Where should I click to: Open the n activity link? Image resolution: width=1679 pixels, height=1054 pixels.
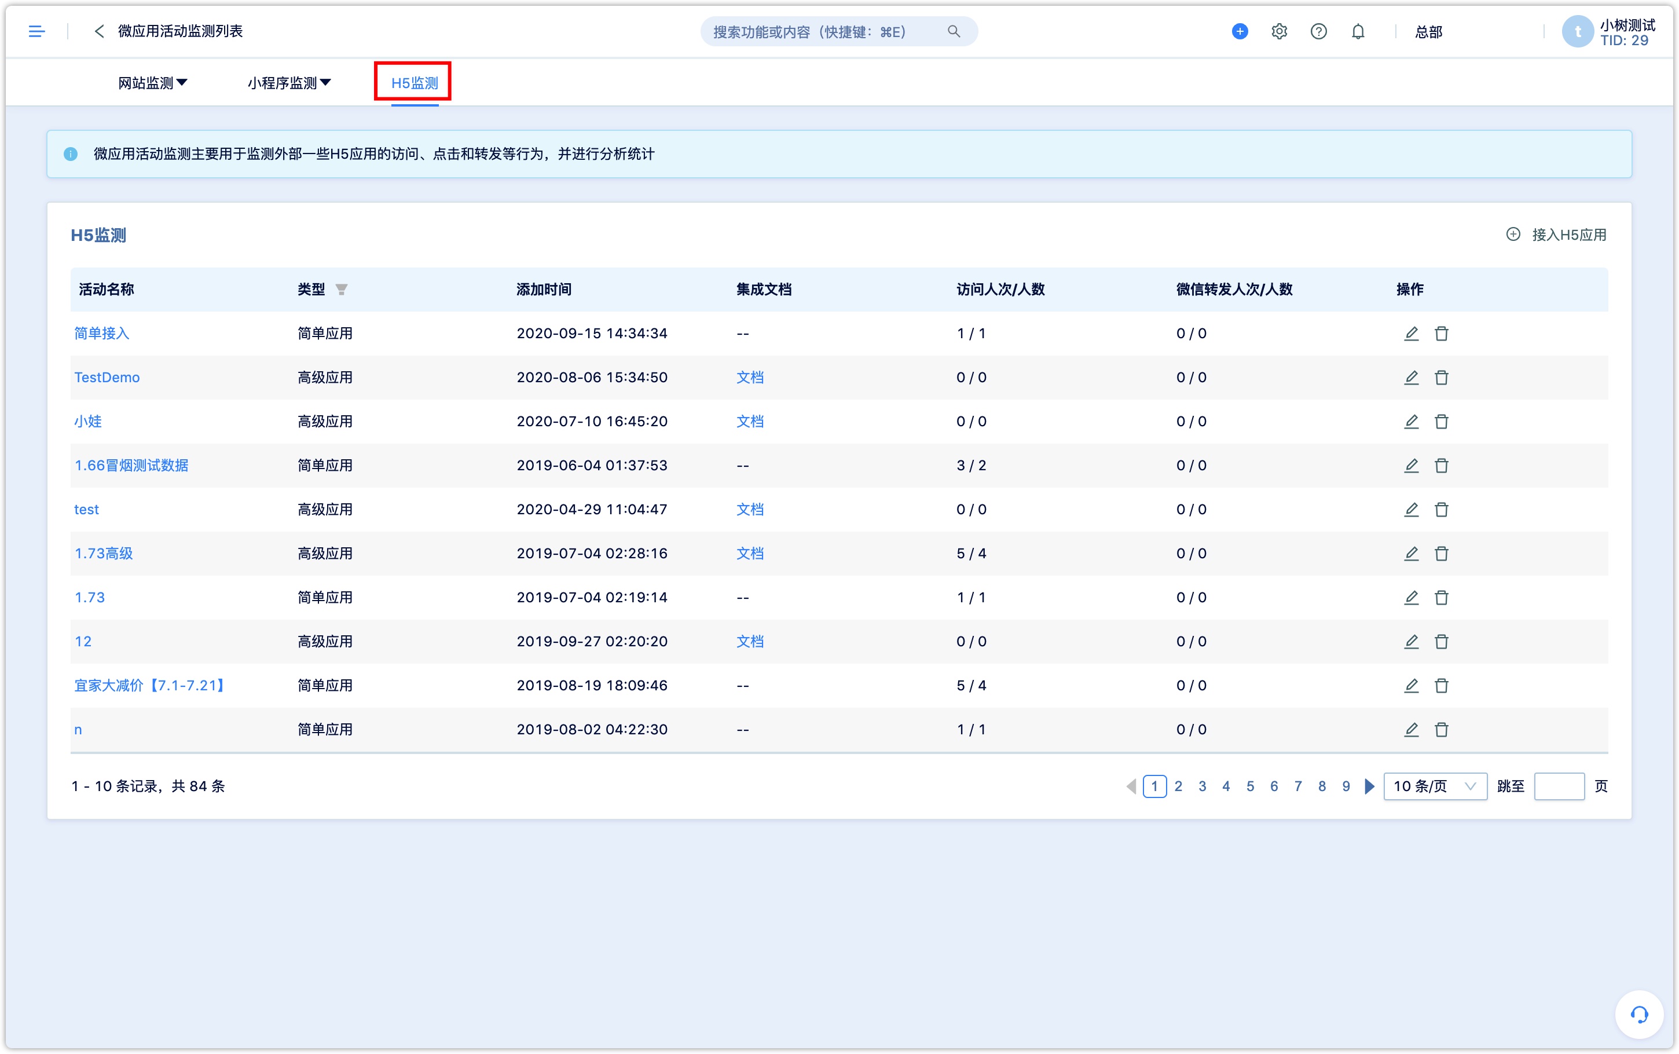[x=78, y=729]
